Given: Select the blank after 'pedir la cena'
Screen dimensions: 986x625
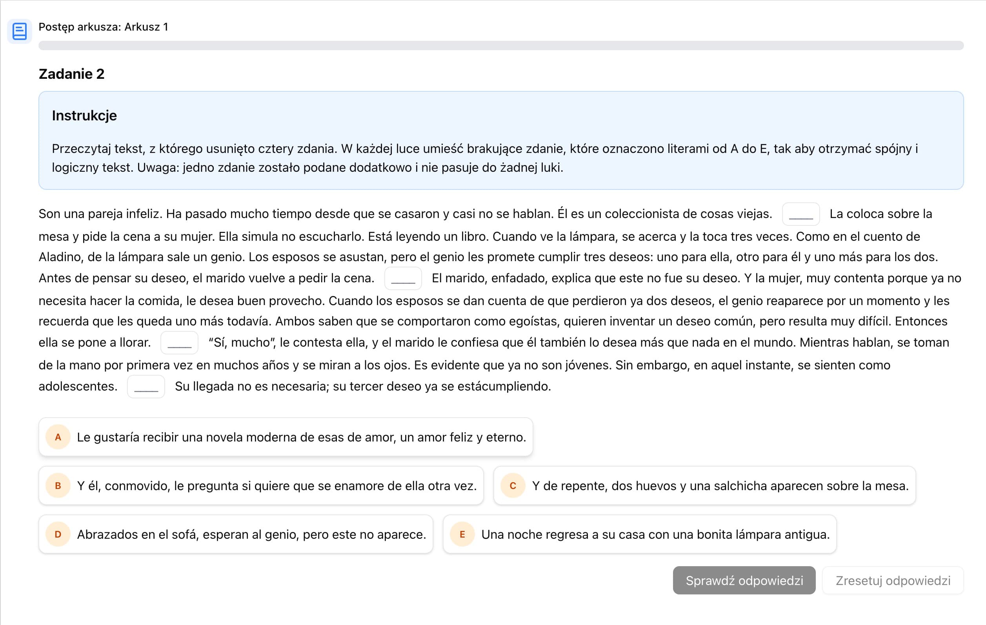Looking at the screenshot, I should pyautogui.click(x=403, y=278).
